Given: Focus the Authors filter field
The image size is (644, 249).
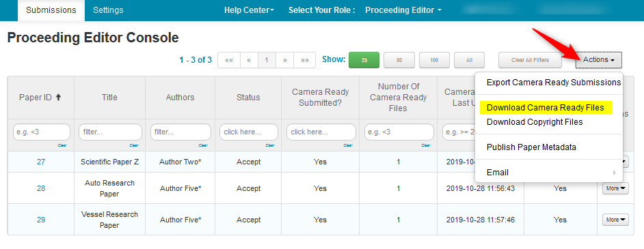Looking at the screenshot, I should pyautogui.click(x=180, y=132).
